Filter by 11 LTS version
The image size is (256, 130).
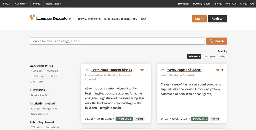coord(54,76)
